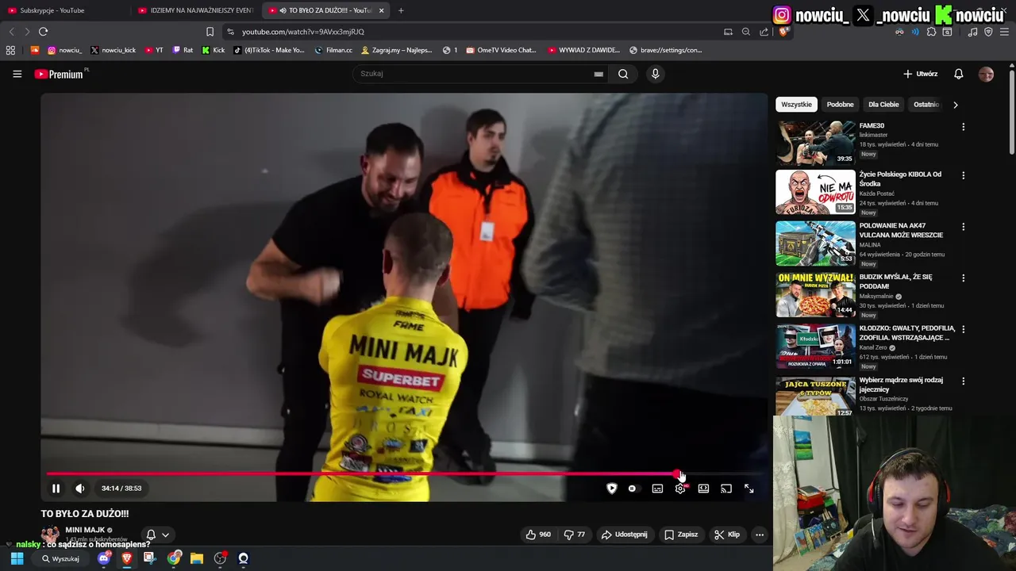
Task: Open Windows Start menu
Action: (17, 558)
